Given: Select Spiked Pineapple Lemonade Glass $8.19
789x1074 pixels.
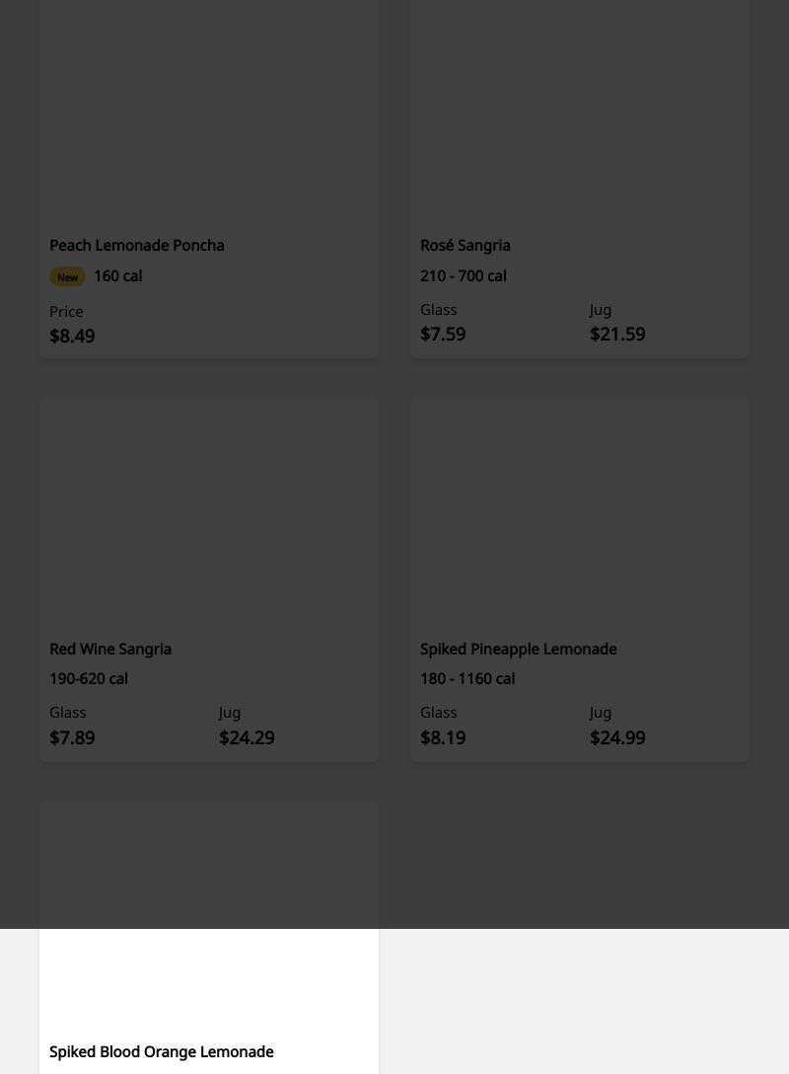Looking at the screenshot, I should point(443,737).
